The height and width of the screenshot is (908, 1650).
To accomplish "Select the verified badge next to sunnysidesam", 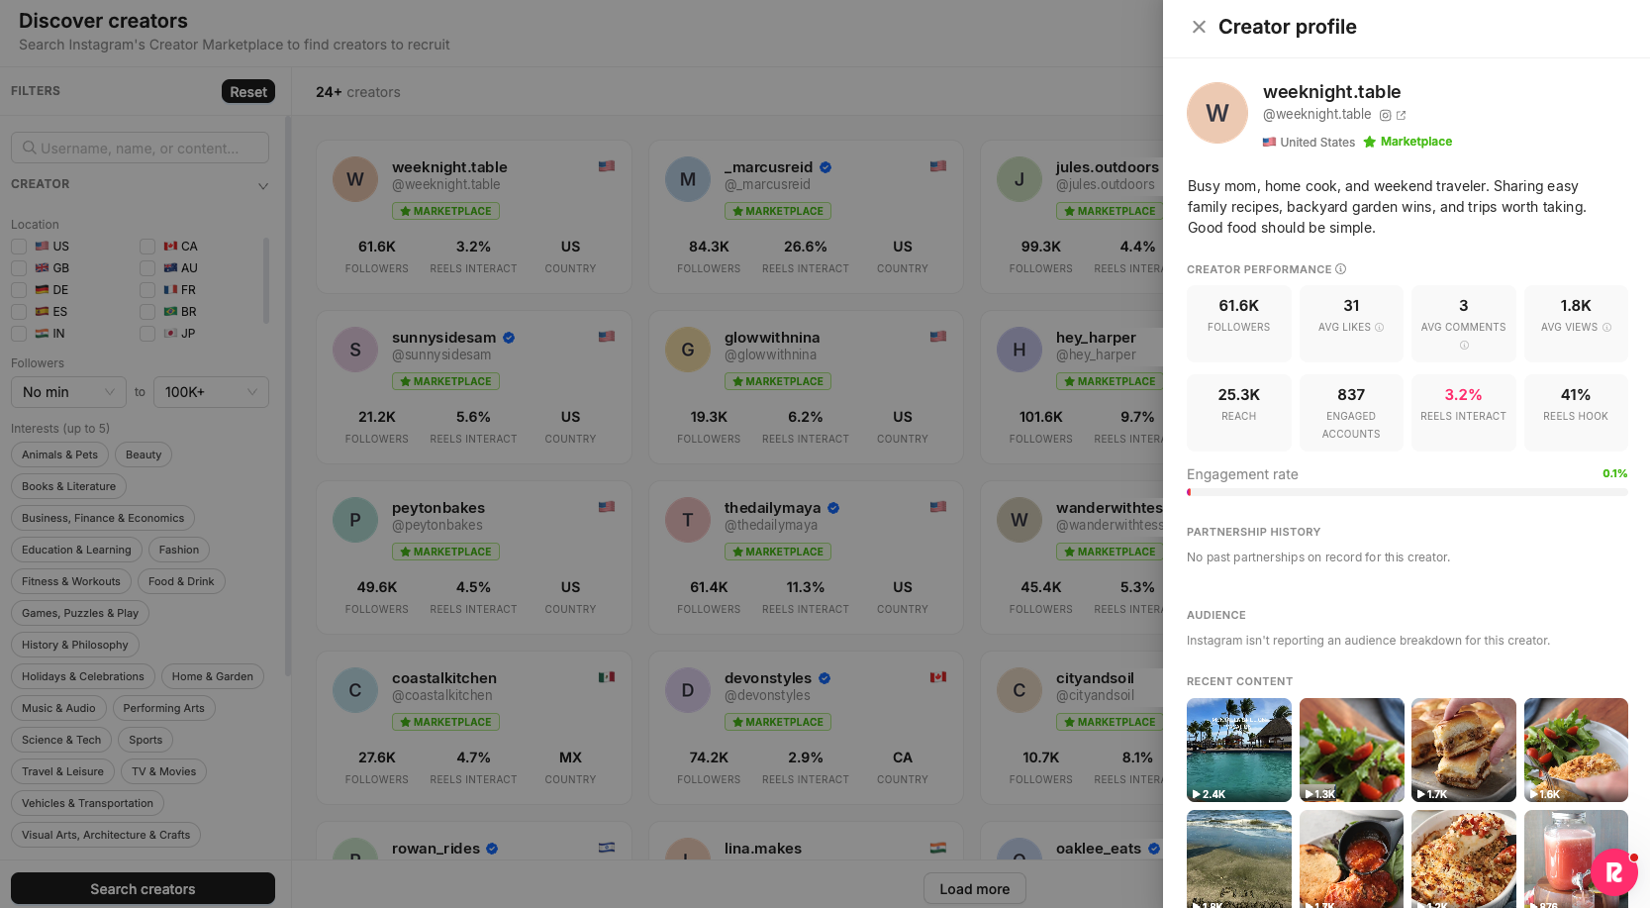I will click(x=509, y=338).
